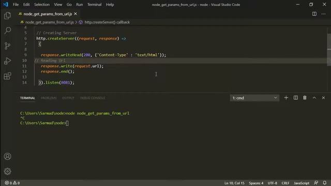Click port number 8081 in listen call
Image resolution: width=331 pixels, height=186 pixels.
[x=65, y=83]
